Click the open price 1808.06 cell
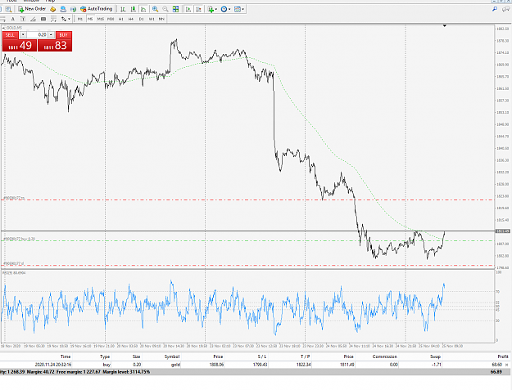Screen dimensions: 512x390 point(216,365)
